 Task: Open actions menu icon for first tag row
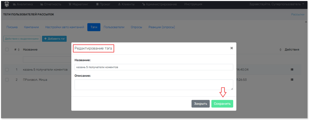click(292, 69)
